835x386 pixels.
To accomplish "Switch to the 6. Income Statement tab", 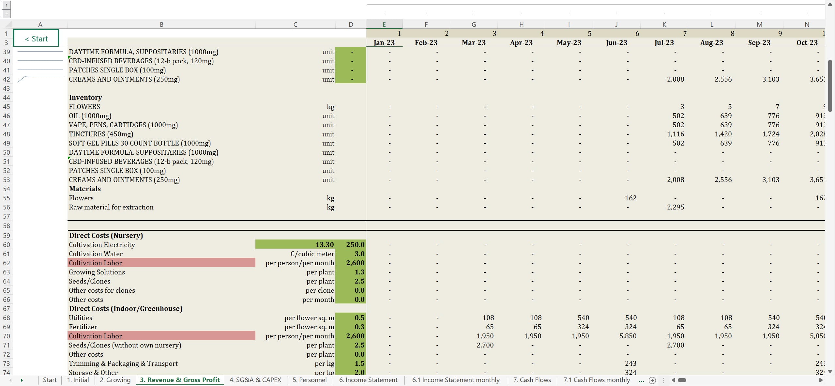I will click(x=368, y=380).
